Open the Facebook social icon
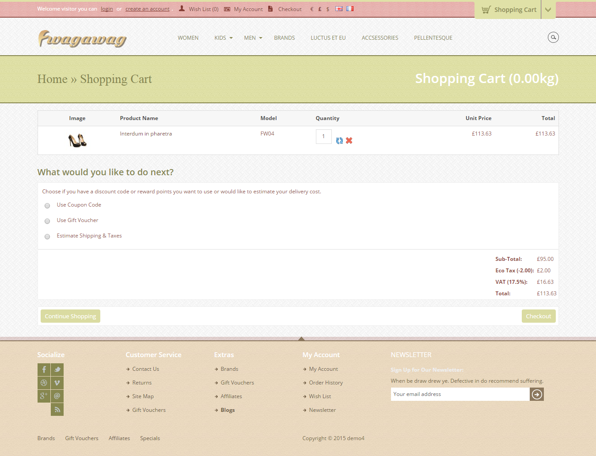The image size is (596, 456). 44,369
